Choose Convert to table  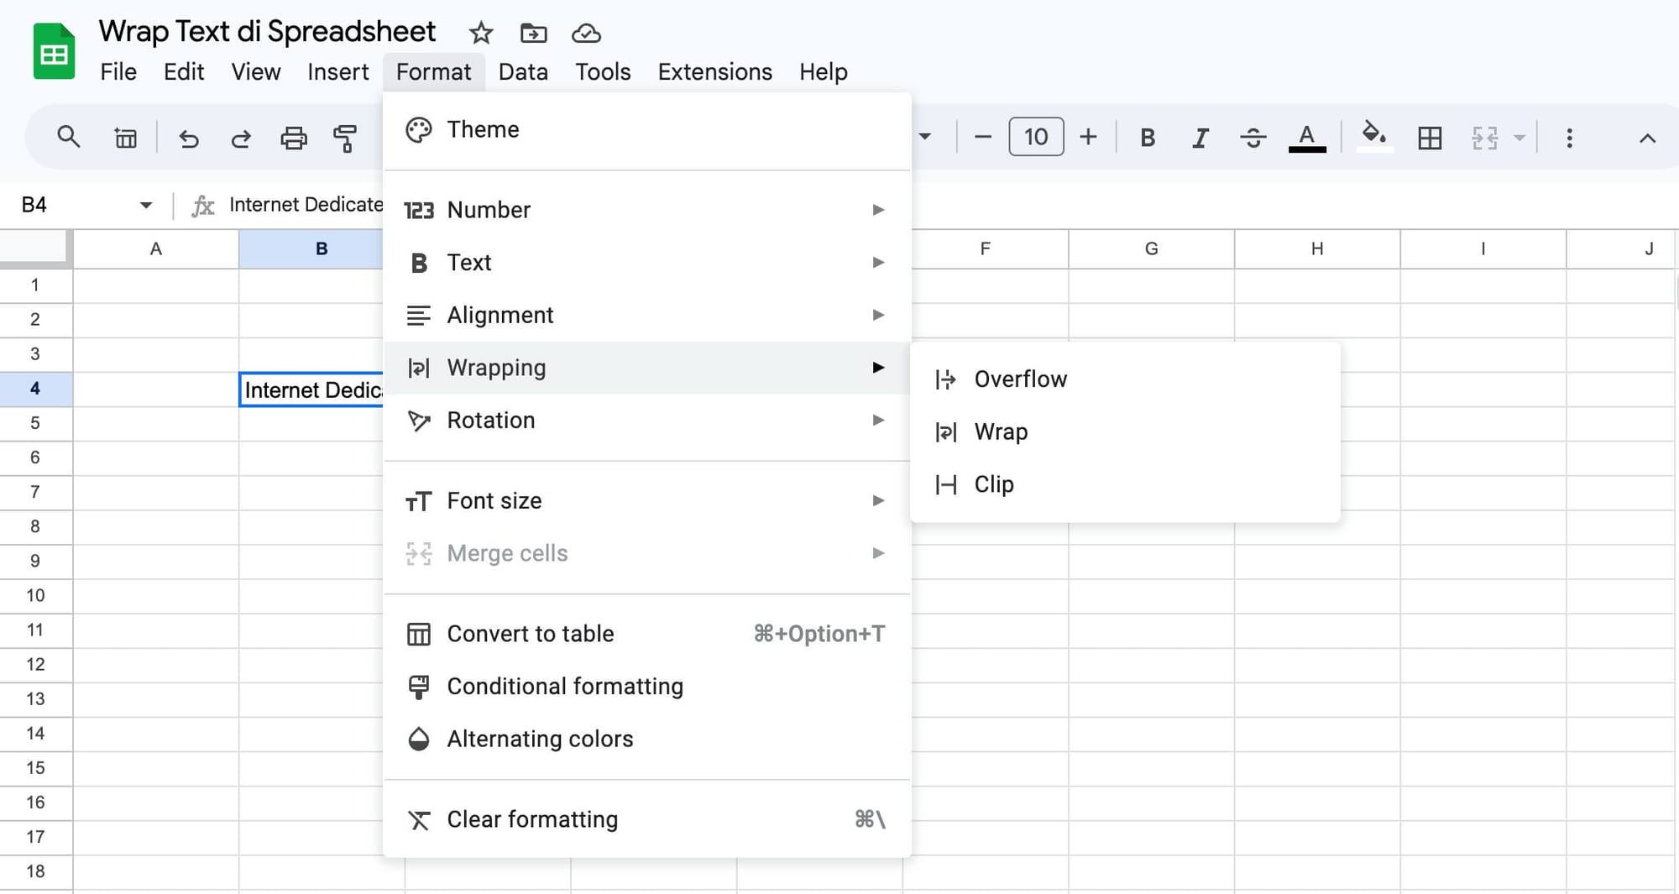646,634
